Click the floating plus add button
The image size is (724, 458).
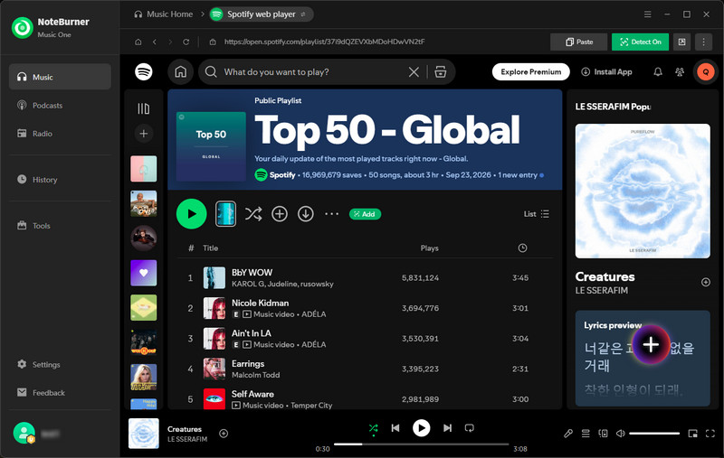651,345
